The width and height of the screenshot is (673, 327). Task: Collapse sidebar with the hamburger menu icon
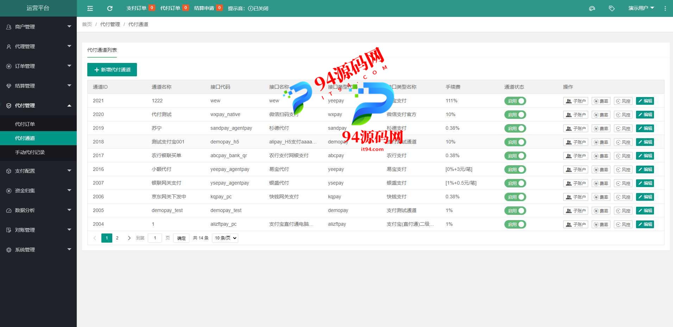click(90, 8)
